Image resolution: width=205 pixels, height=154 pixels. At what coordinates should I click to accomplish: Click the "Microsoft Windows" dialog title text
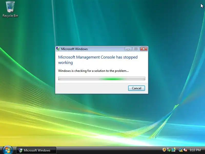[74, 49]
